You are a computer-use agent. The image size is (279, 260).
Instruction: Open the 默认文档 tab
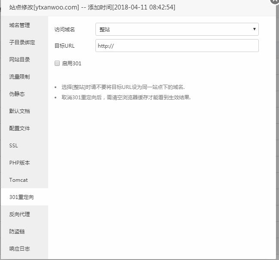coord(20,111)
